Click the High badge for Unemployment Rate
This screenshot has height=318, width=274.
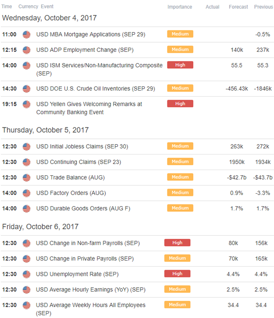[x=177, y=274]
